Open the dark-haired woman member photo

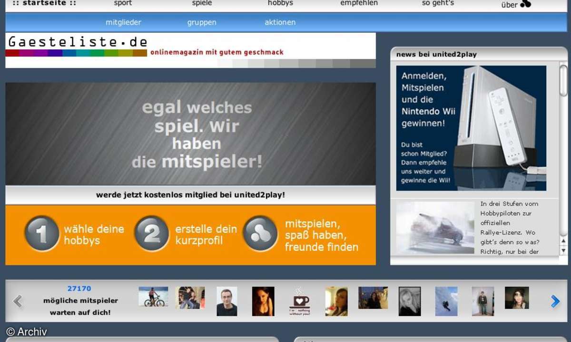263,301
